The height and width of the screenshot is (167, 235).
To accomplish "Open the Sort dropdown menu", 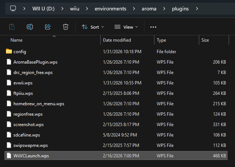I will 93,27.
